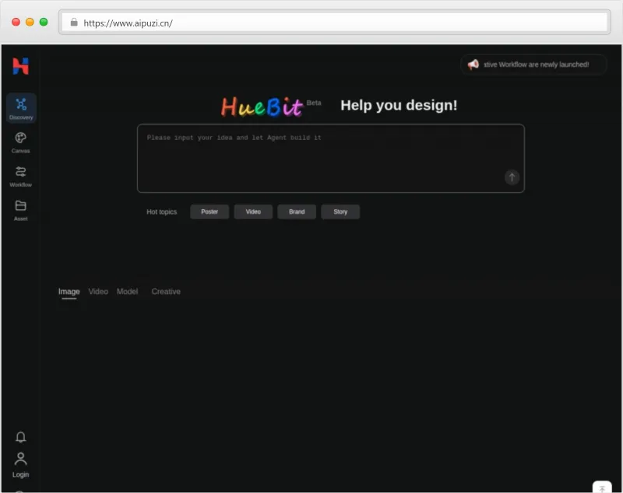Open the Workflow launch announcement banner
This screenshot has height=493, width=623.
(533, 65)
